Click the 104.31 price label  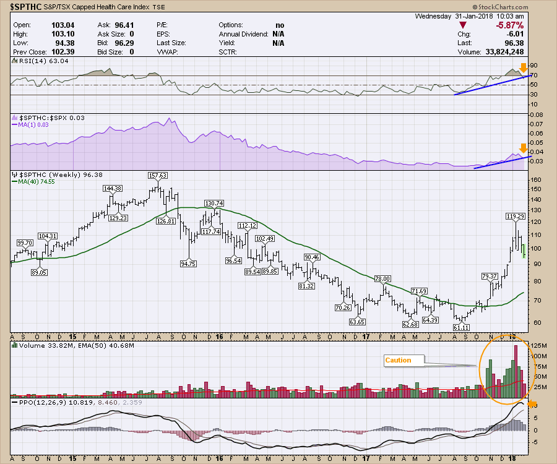pyautogui.click(x=48, y=236)
